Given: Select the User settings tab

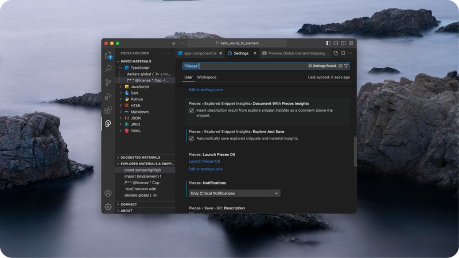Looking at the screenshot, I should coord(189,77).
